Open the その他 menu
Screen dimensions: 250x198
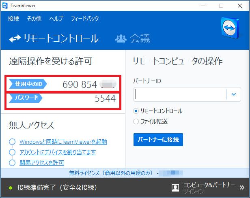coord(34,19)
